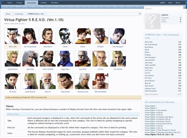Open Virtua Fighter 5 Final Showdown (Ver.A)

[x=160, y=130]
